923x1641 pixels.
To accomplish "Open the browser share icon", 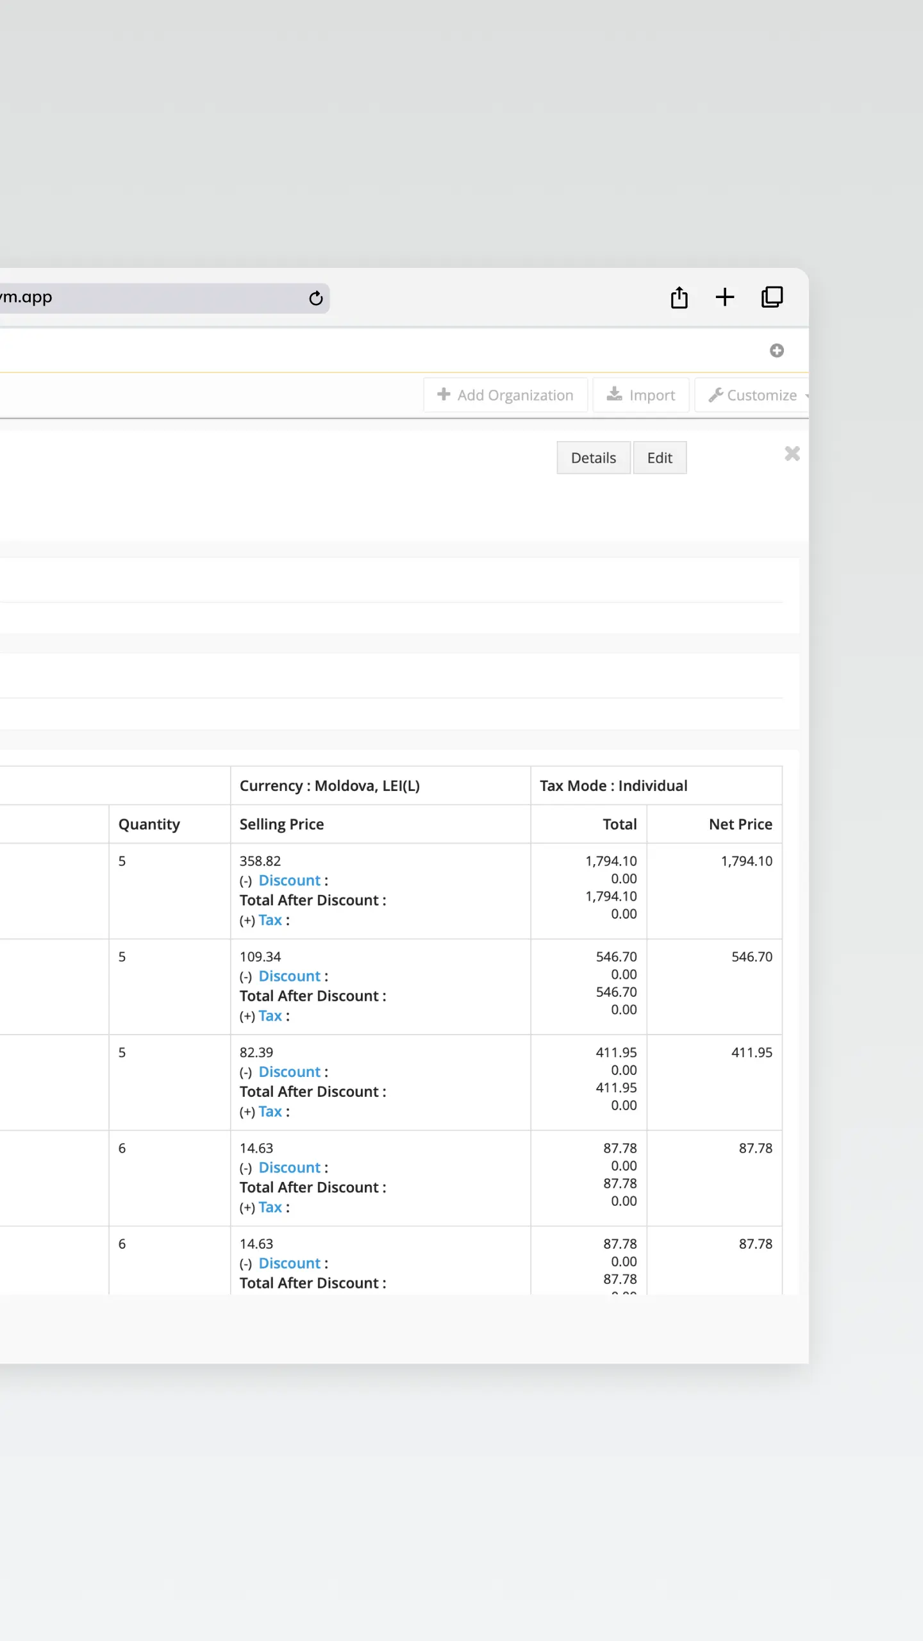I will 679,297.
